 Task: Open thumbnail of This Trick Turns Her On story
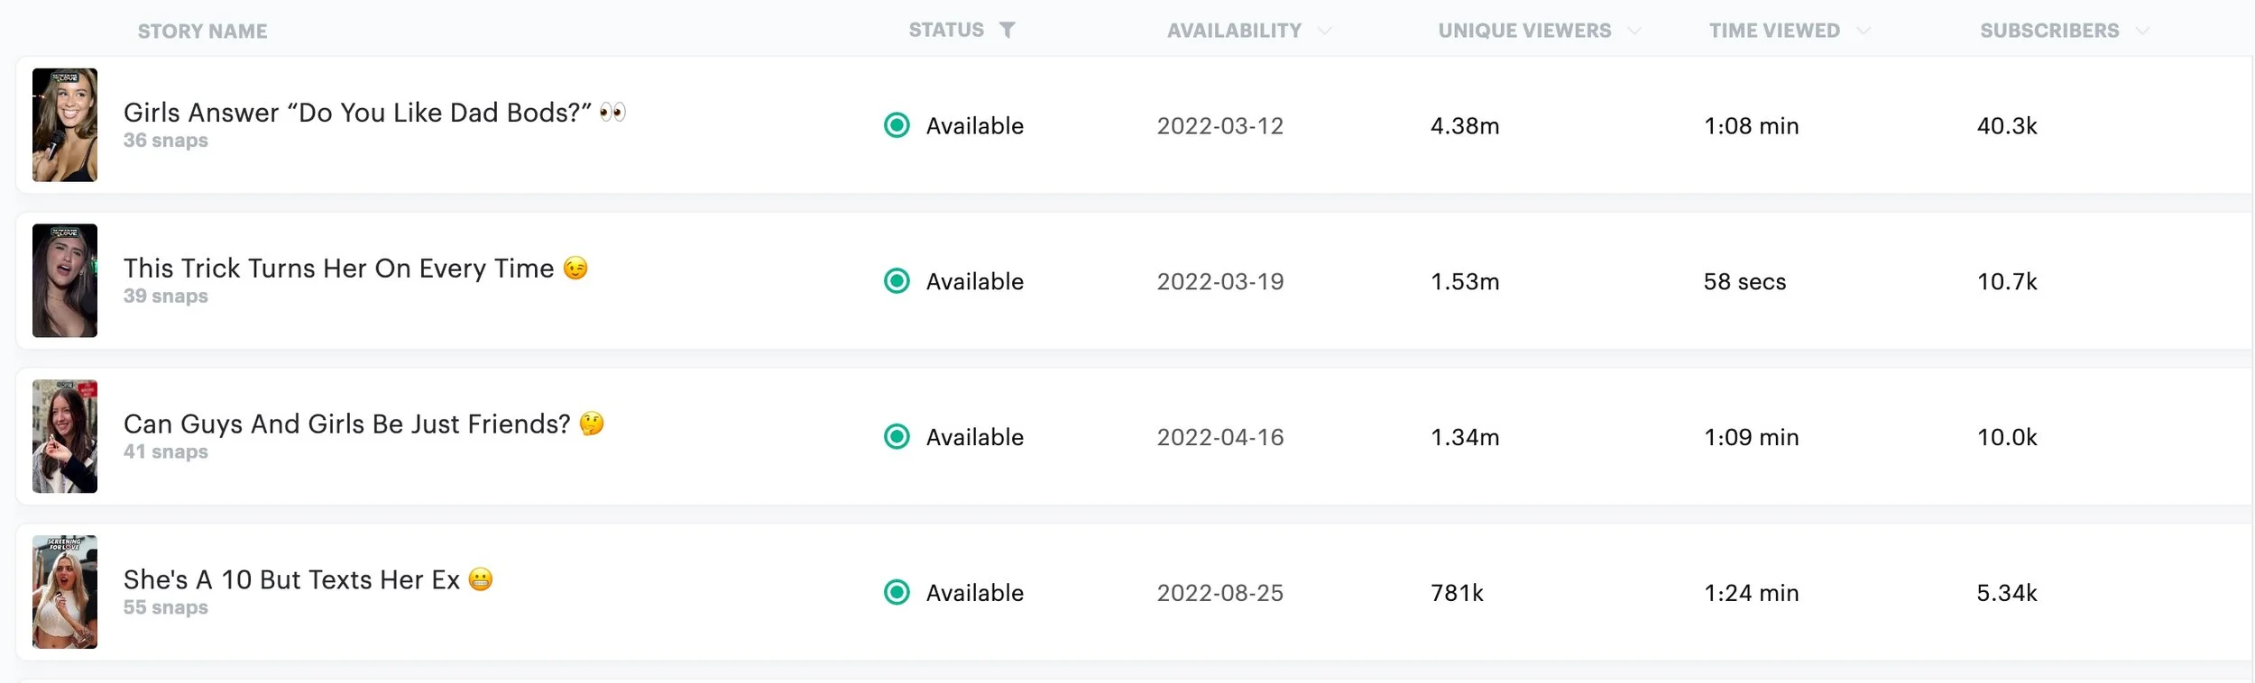coord(65,281)
